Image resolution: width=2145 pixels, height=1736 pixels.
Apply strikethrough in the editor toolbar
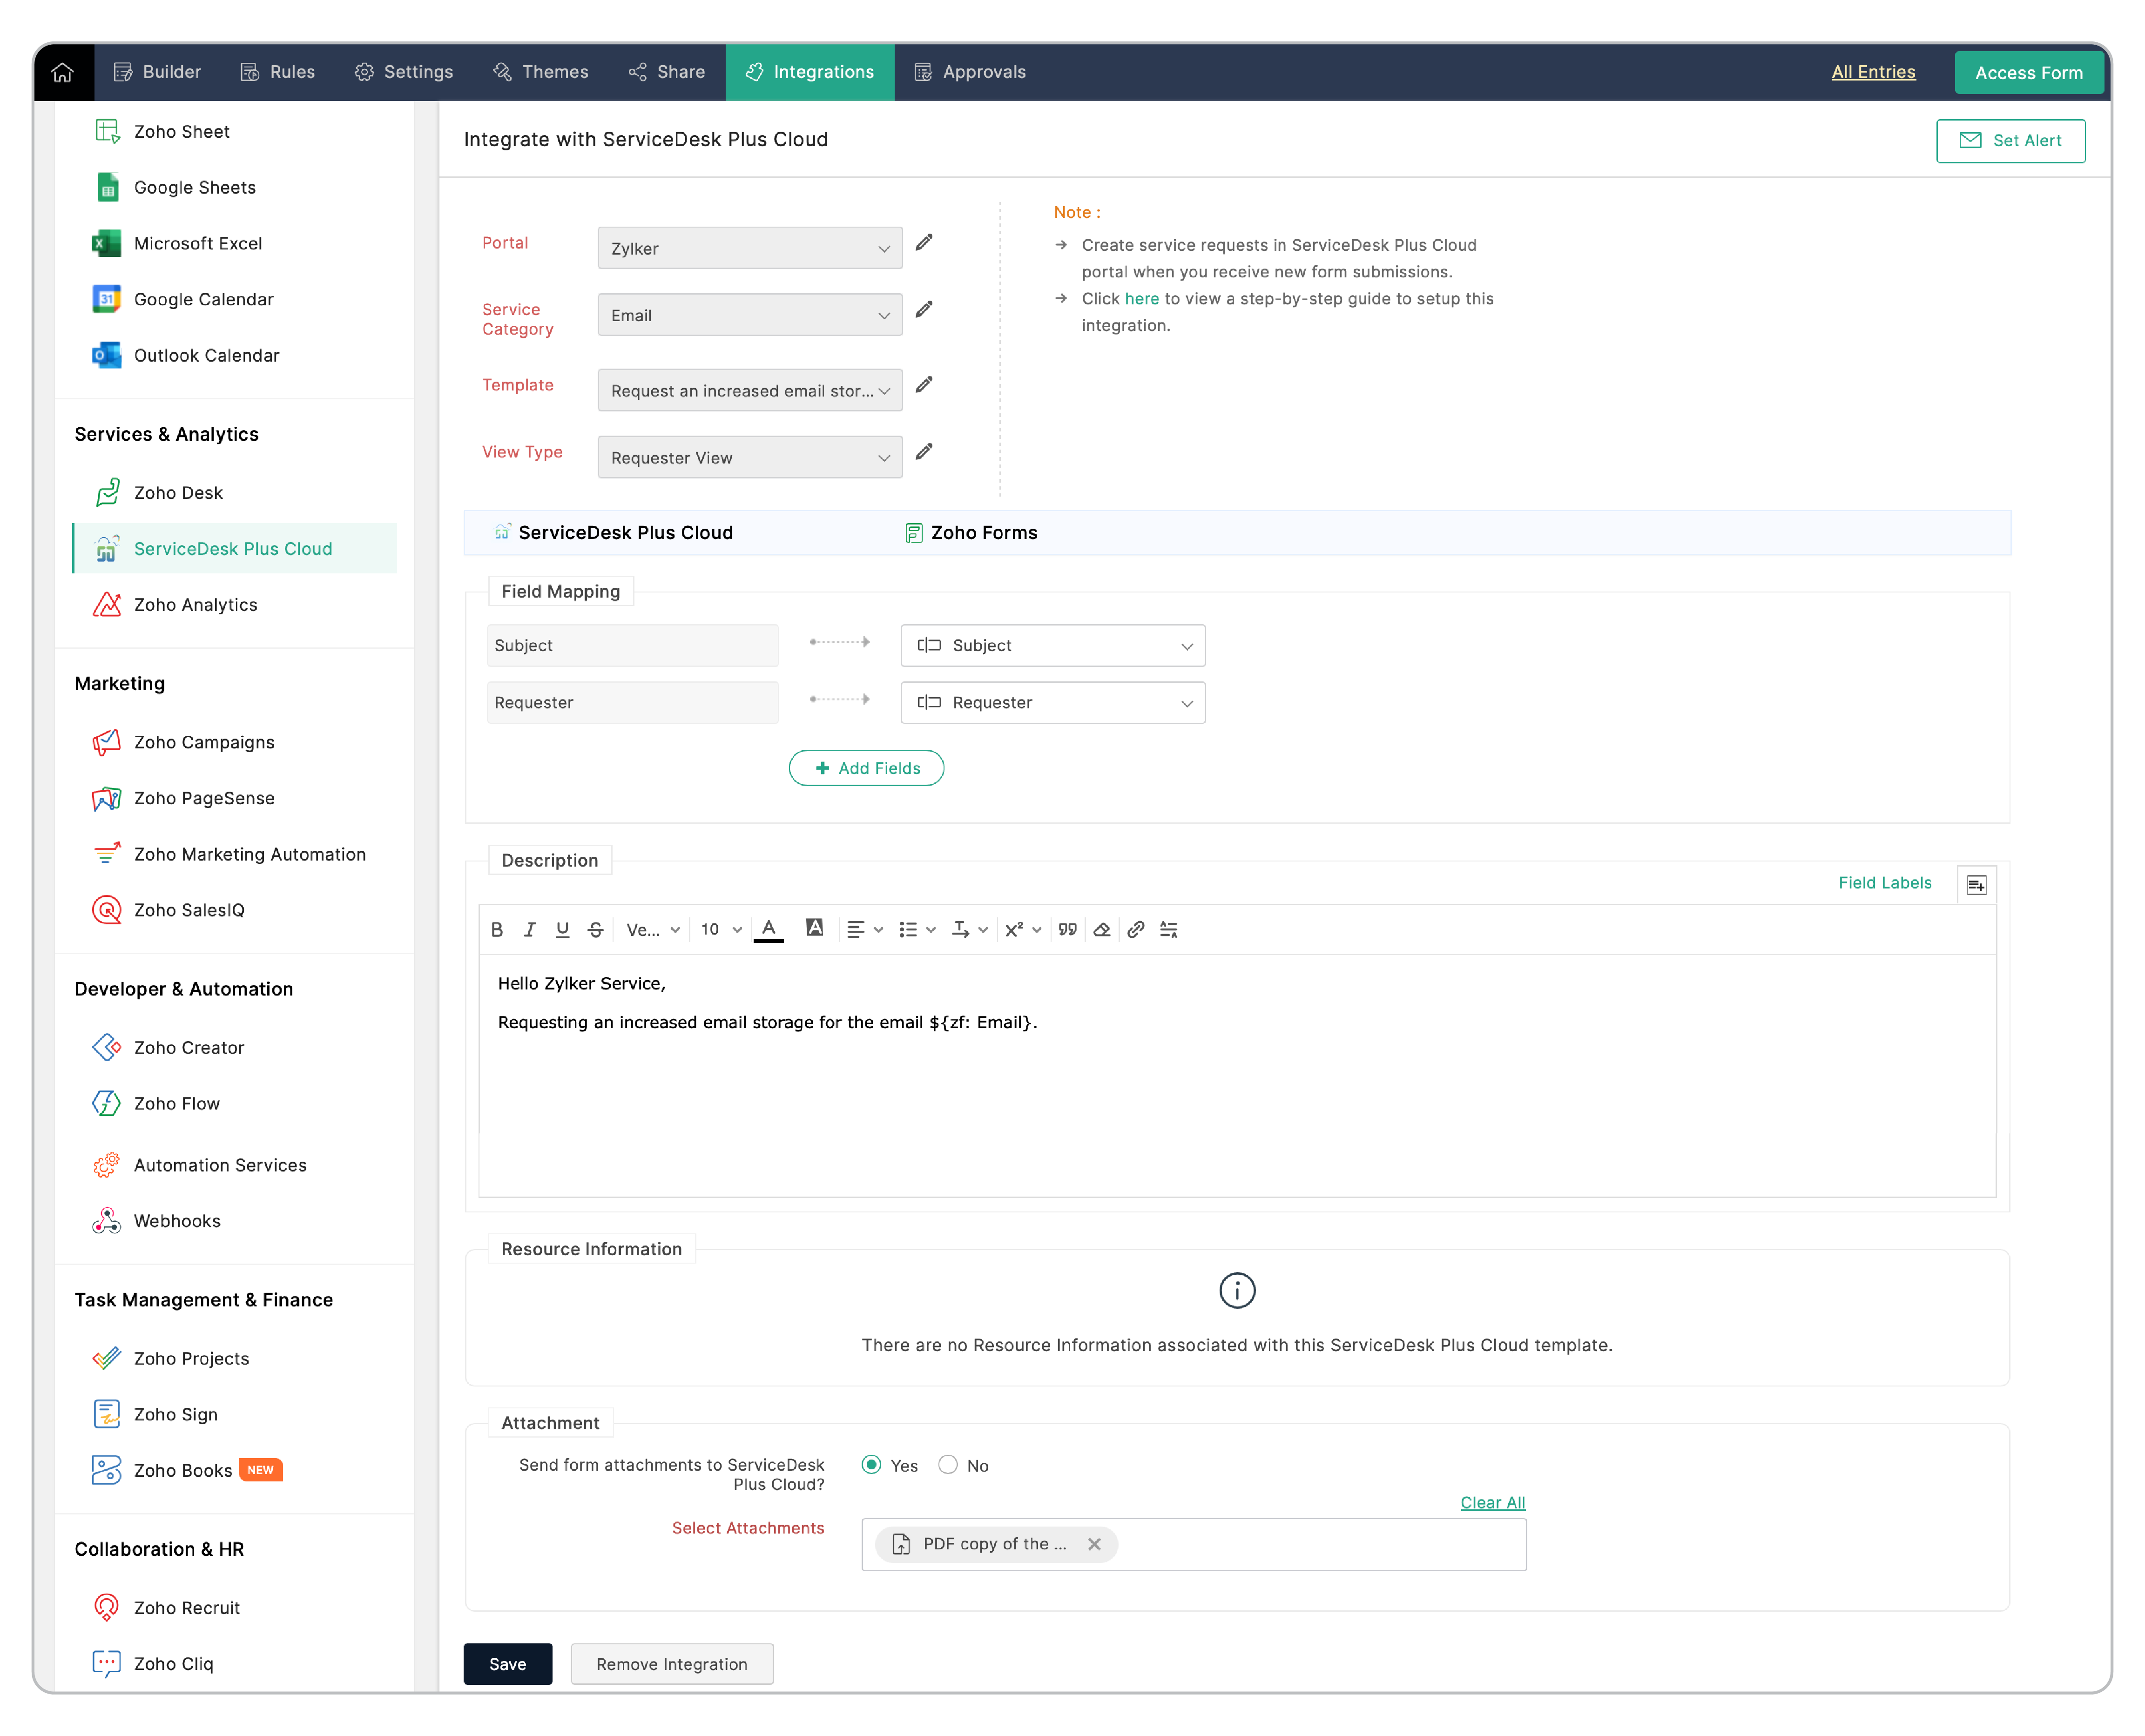[x=595, y=929]
